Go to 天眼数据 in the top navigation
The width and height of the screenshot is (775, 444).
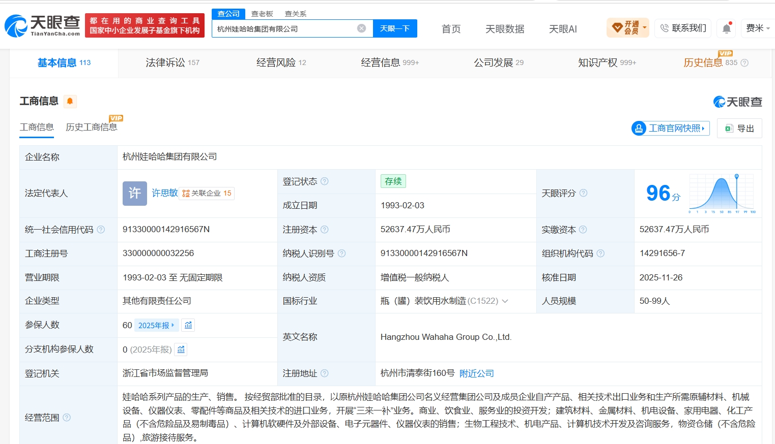pos(505,29)
